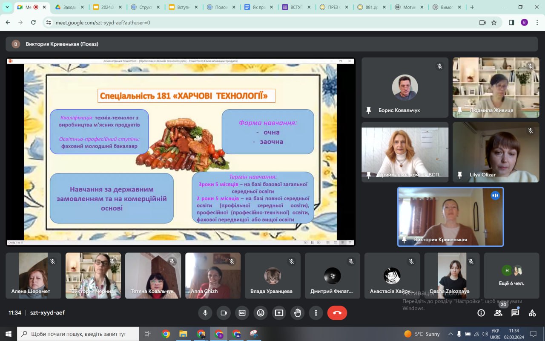Screen dimensions: 545x341
Task: Select Тетяна Ковальчук's video tile
Action: tap(153, 275)
